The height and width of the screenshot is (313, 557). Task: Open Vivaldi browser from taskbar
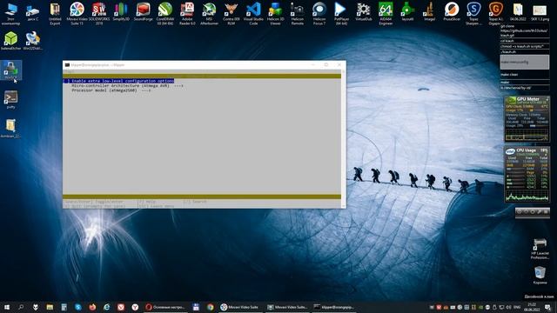pos(121,307)
